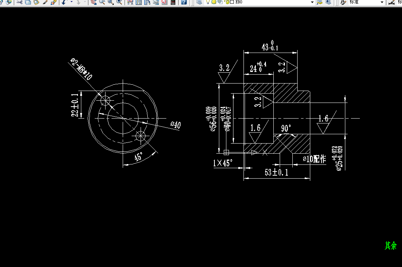Click the Paste icon
Image resolution: width=402 pixels, height=267 pixels.
pos(36,3)
